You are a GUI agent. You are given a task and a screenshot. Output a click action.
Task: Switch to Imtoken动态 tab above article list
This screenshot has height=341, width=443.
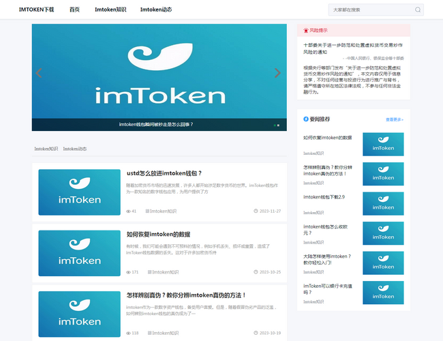[x=75, y=149]
